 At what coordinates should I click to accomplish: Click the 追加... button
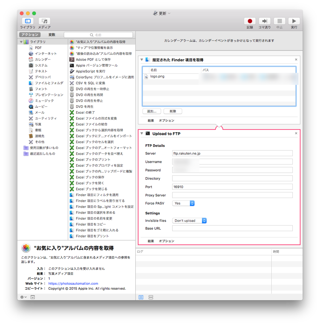point(152,111)
